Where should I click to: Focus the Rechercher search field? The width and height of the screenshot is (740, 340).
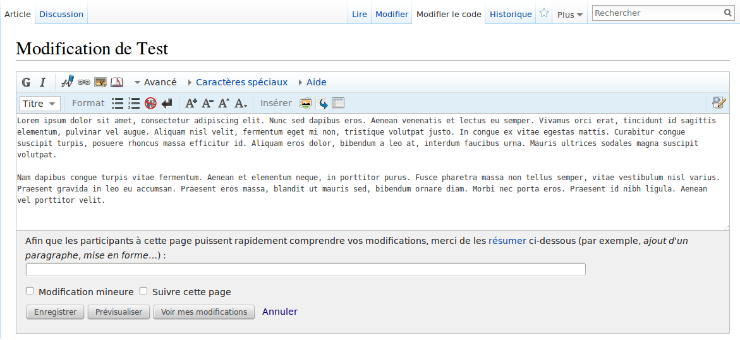tap(658, 13)
